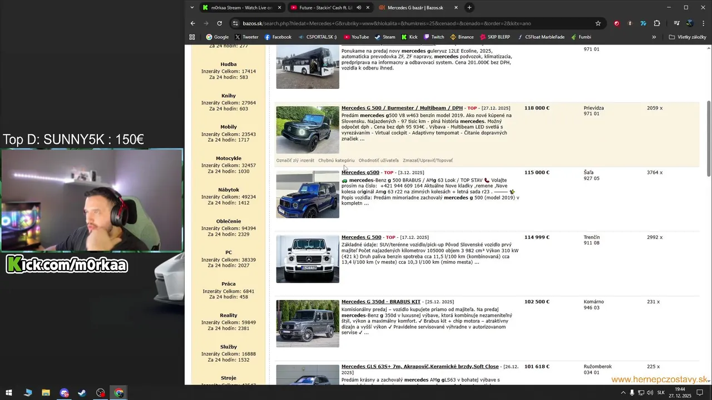
Task: Click 'Označiť zlý inzerát' under G 500 listing
Action: pyautogui.click(x=295, y=161)
